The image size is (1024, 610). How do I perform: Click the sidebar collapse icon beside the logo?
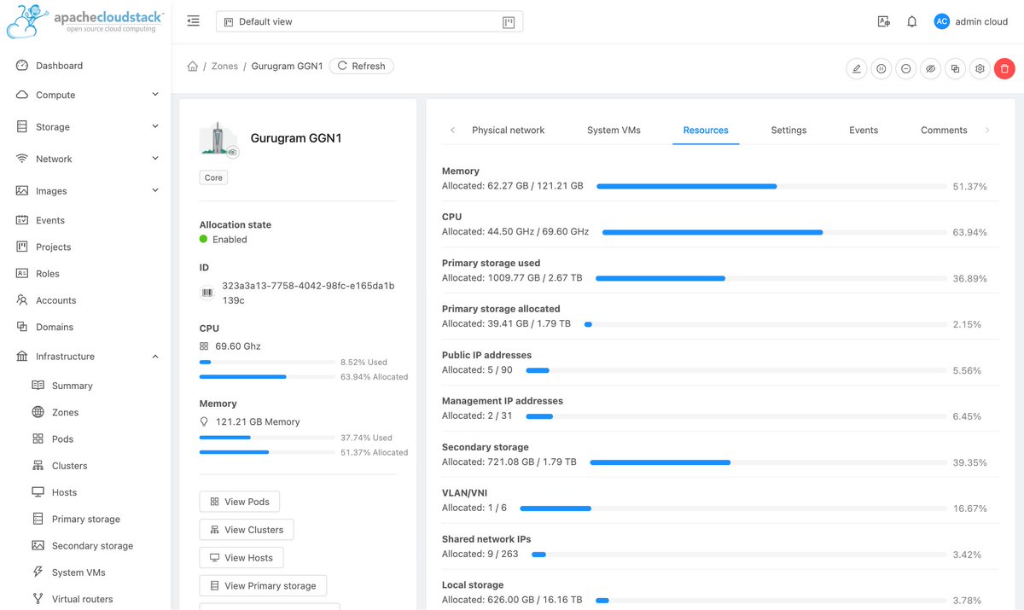[193, 20]
